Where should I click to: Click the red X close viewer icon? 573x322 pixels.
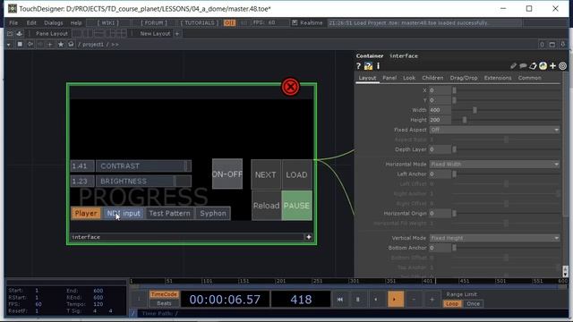click(290, 87)
